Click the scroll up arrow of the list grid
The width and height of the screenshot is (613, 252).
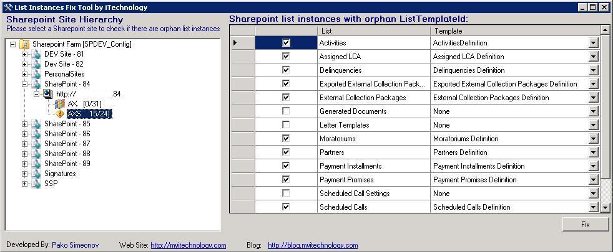605,30
